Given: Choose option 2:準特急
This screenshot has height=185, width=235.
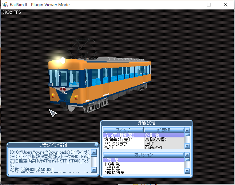Looking at the screenshot, I should click(144, 168).
